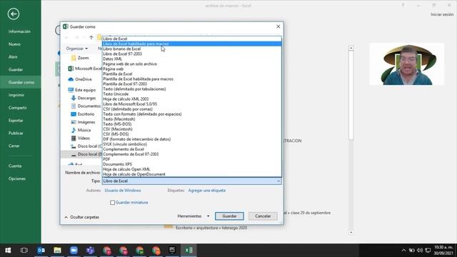
Task: Open the Herramientas dropdown
Action: (194, 216)
